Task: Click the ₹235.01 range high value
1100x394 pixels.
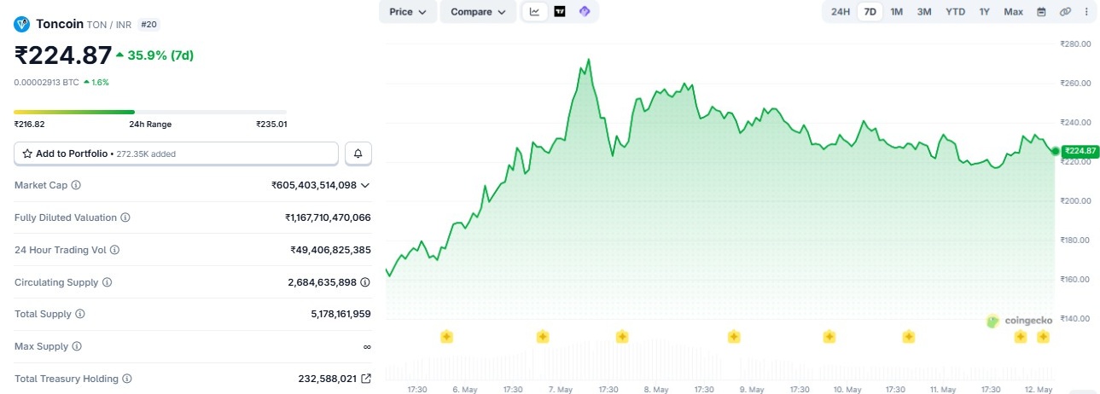Action: 271,125
